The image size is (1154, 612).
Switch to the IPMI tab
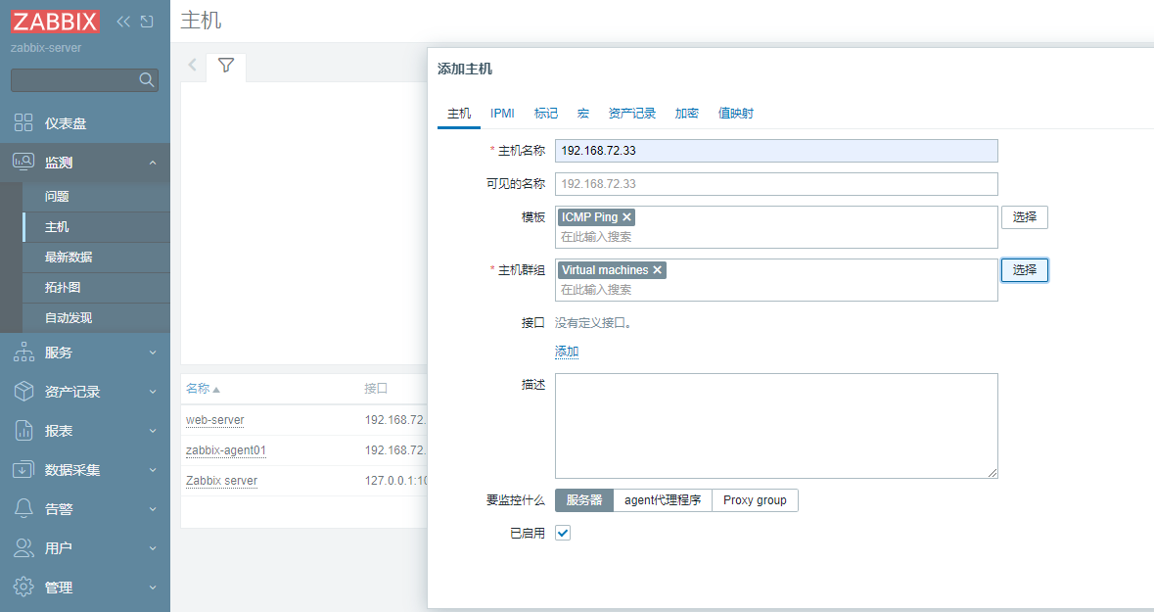click(x=502, y=114)
